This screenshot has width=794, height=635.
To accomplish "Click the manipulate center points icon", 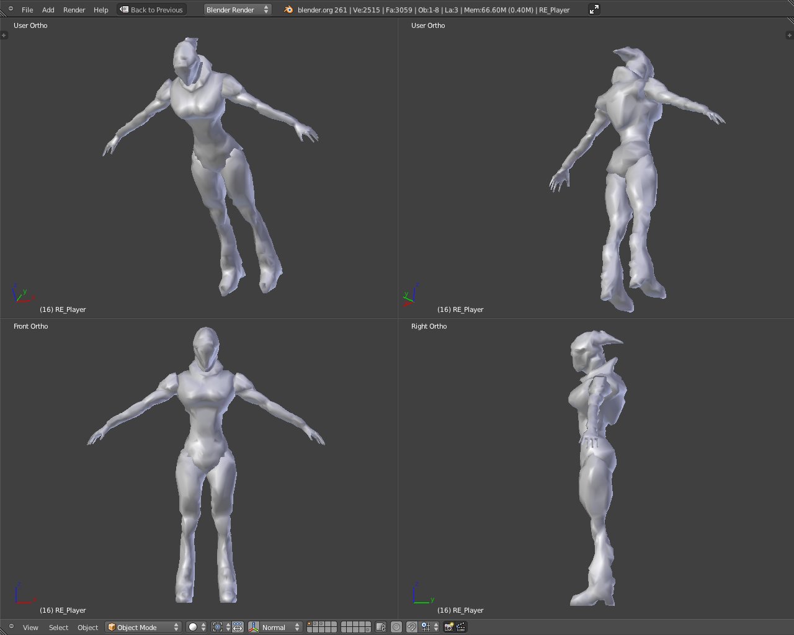I will coord(238,627).
